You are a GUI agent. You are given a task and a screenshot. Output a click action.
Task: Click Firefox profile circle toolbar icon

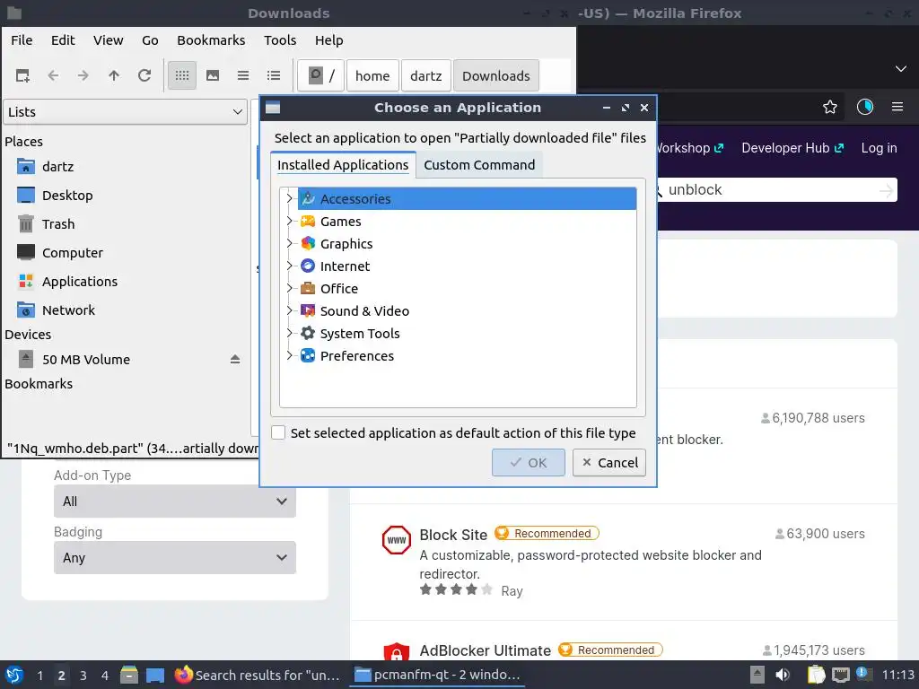(864, 107)
